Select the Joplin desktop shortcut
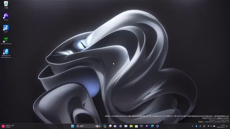This screenshot has width=230, height=129. pos(6,29)
